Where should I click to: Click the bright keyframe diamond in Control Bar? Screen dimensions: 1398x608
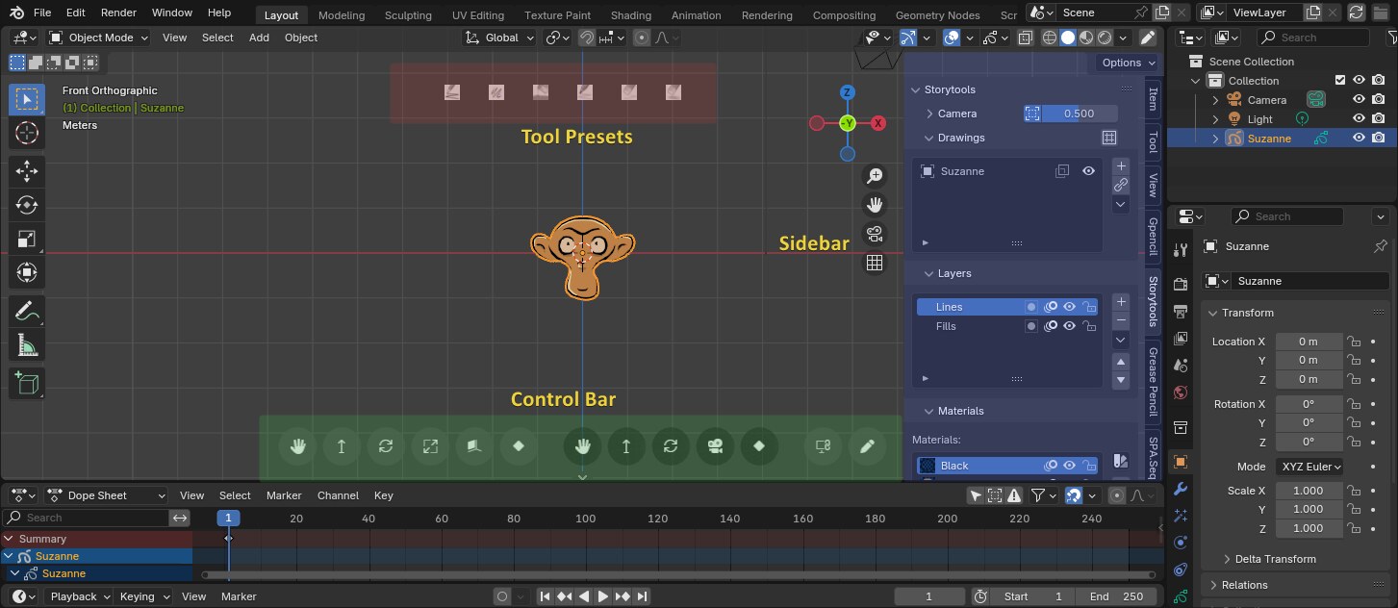(x=759, y=446)
